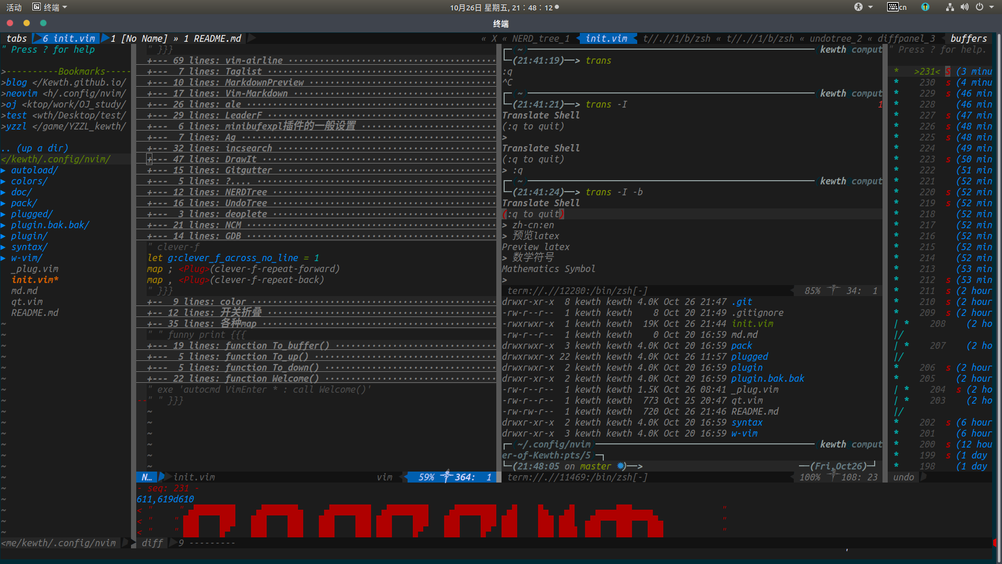Switch to the 6 init.vim tab
Image resolution: width=1002 pixels, height=564 pixels.
pos(68,39)
